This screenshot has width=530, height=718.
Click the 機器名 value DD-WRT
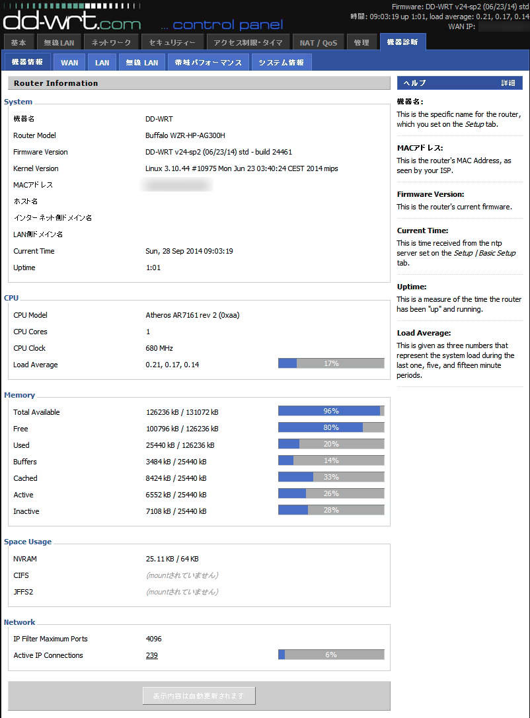pos(159,119)
